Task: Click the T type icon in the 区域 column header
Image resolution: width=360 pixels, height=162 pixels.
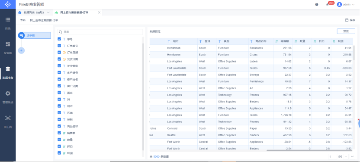Action: 200,41
